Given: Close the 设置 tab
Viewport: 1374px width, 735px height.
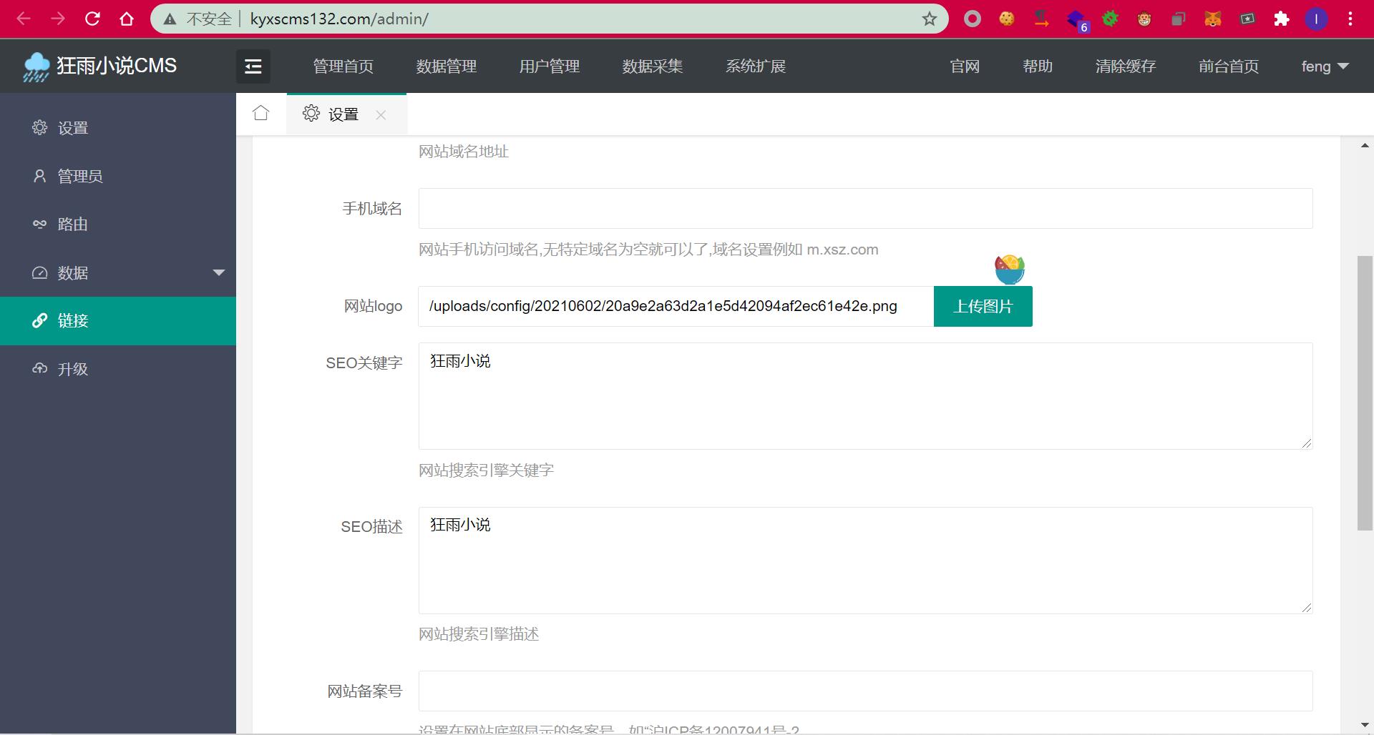Looking at the screenshot, I should pos(381,115).
